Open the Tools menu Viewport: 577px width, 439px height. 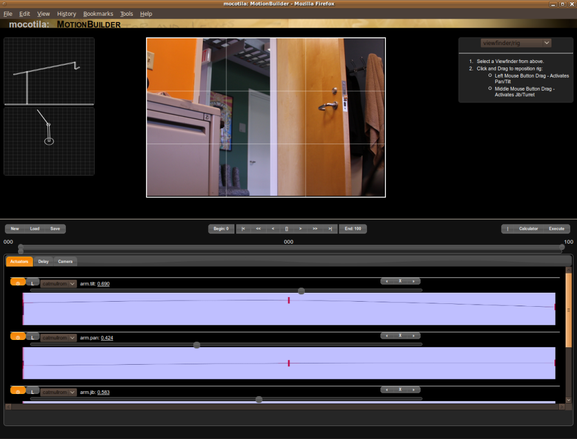click(x=127, y=14)
